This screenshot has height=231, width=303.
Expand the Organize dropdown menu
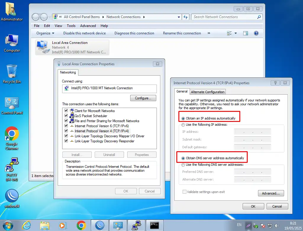pos(45,33)
